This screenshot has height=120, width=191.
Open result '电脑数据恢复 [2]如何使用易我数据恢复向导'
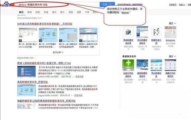[x=46, y=101]
